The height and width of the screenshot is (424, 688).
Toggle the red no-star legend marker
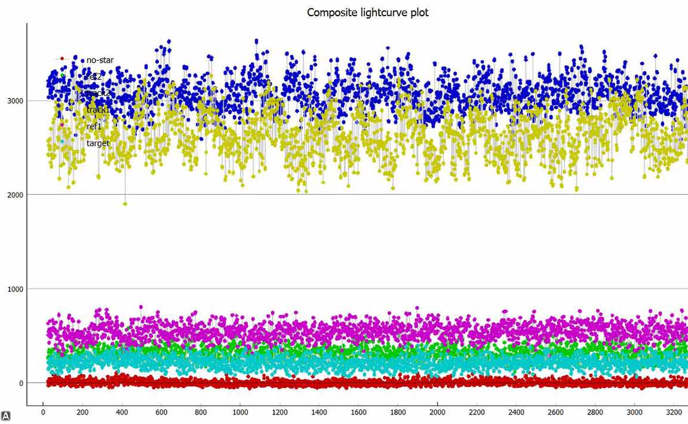click(x=62, y=59)
